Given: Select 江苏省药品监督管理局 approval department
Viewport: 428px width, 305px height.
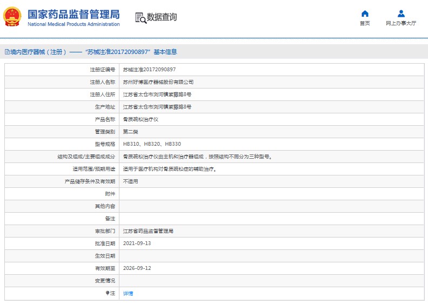Looking at the screenshot, I should (x=148, y=231).
